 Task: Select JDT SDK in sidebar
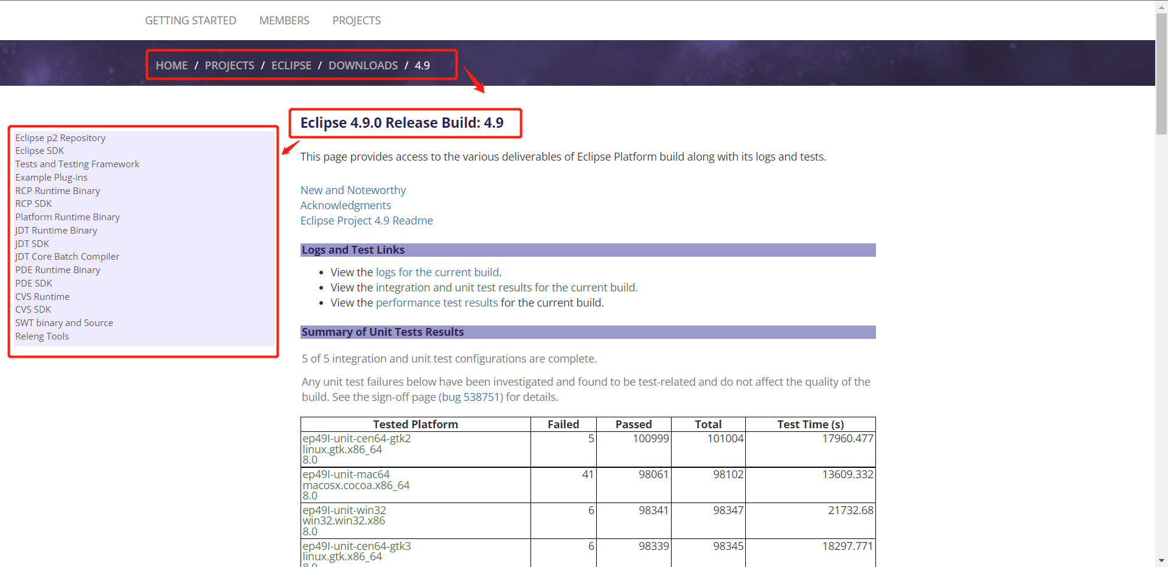(x=32, y=244)
